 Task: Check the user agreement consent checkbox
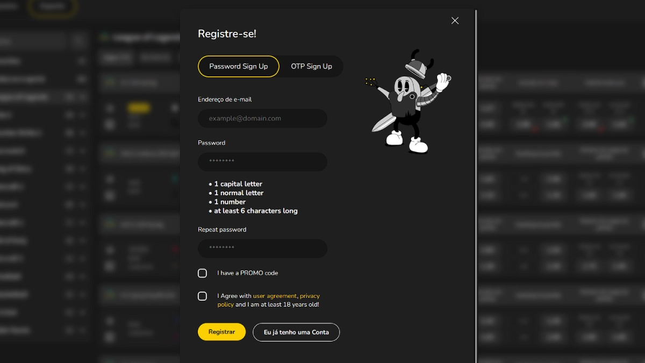tap(202, 296)
